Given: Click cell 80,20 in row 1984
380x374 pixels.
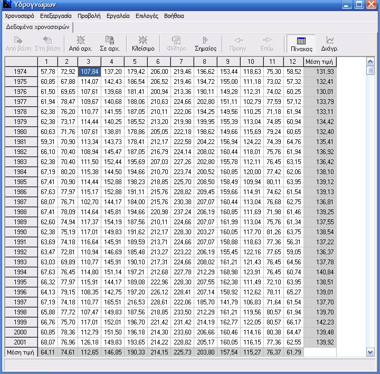Looking at the screenshot, I should point(68,172).
